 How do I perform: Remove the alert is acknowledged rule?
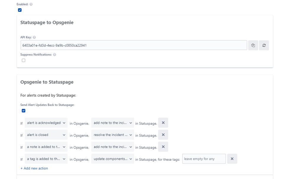click(163, 123)
